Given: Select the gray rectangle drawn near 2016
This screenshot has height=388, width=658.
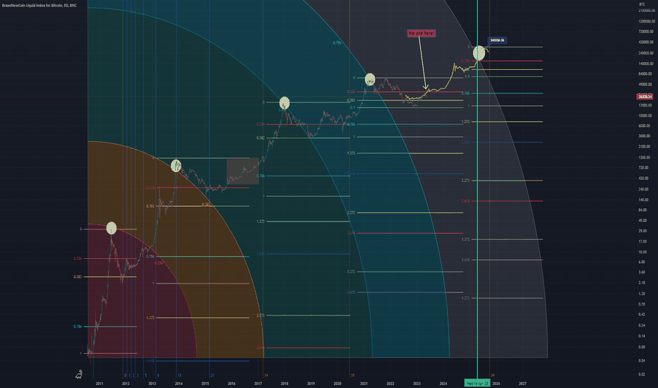Looking at the screenshot, I should coord(243,171).
